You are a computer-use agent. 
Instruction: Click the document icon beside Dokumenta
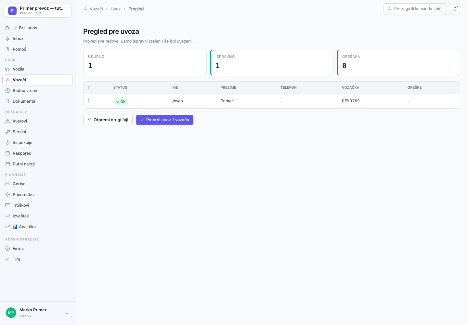point(7,101)
